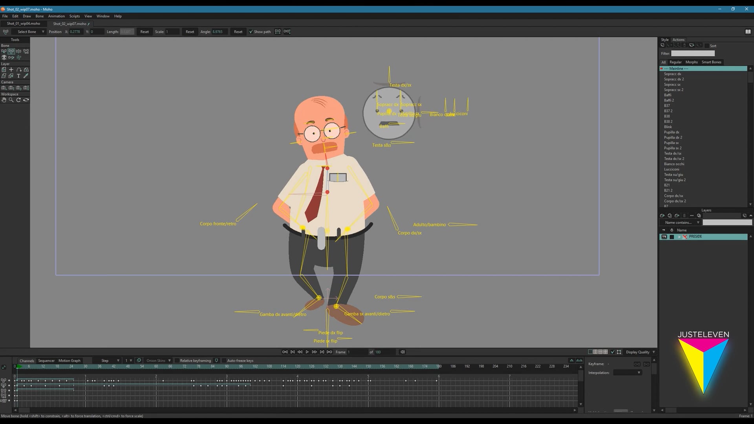Open the Display Quality dropdown

coord(639,352)
